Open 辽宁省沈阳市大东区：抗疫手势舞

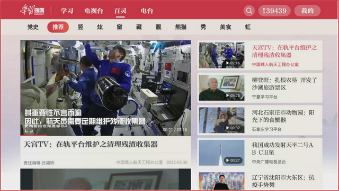tap(283, 181)
